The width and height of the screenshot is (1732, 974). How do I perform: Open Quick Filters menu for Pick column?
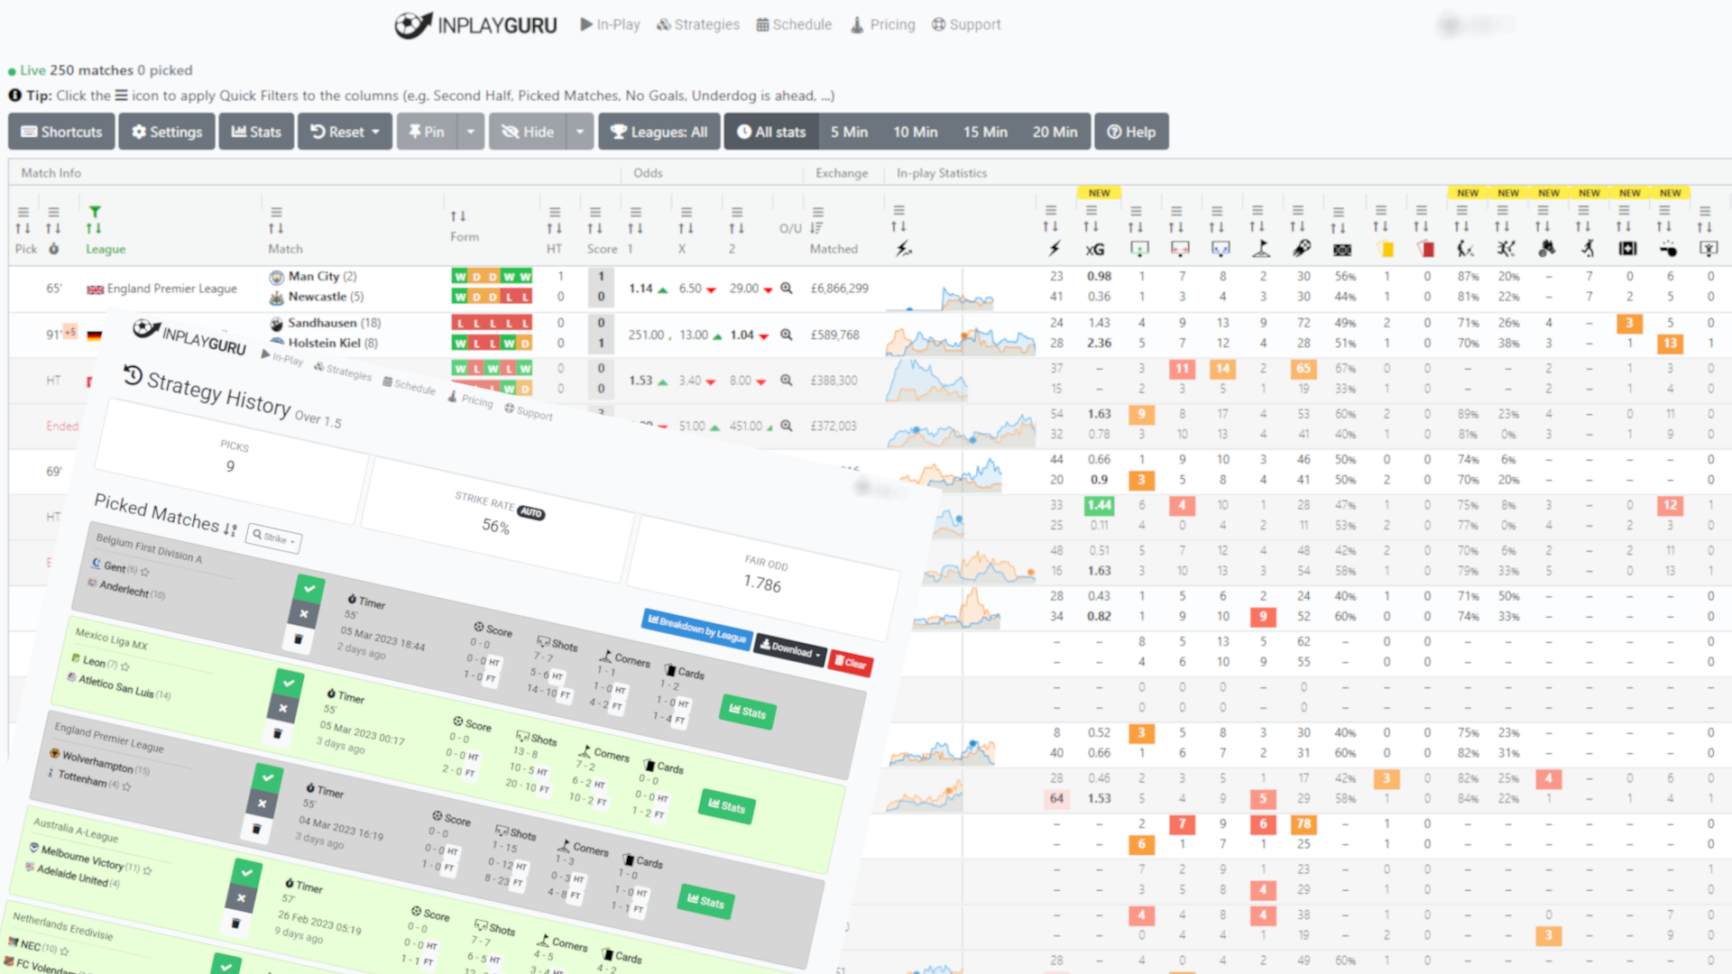pos(23,212)
